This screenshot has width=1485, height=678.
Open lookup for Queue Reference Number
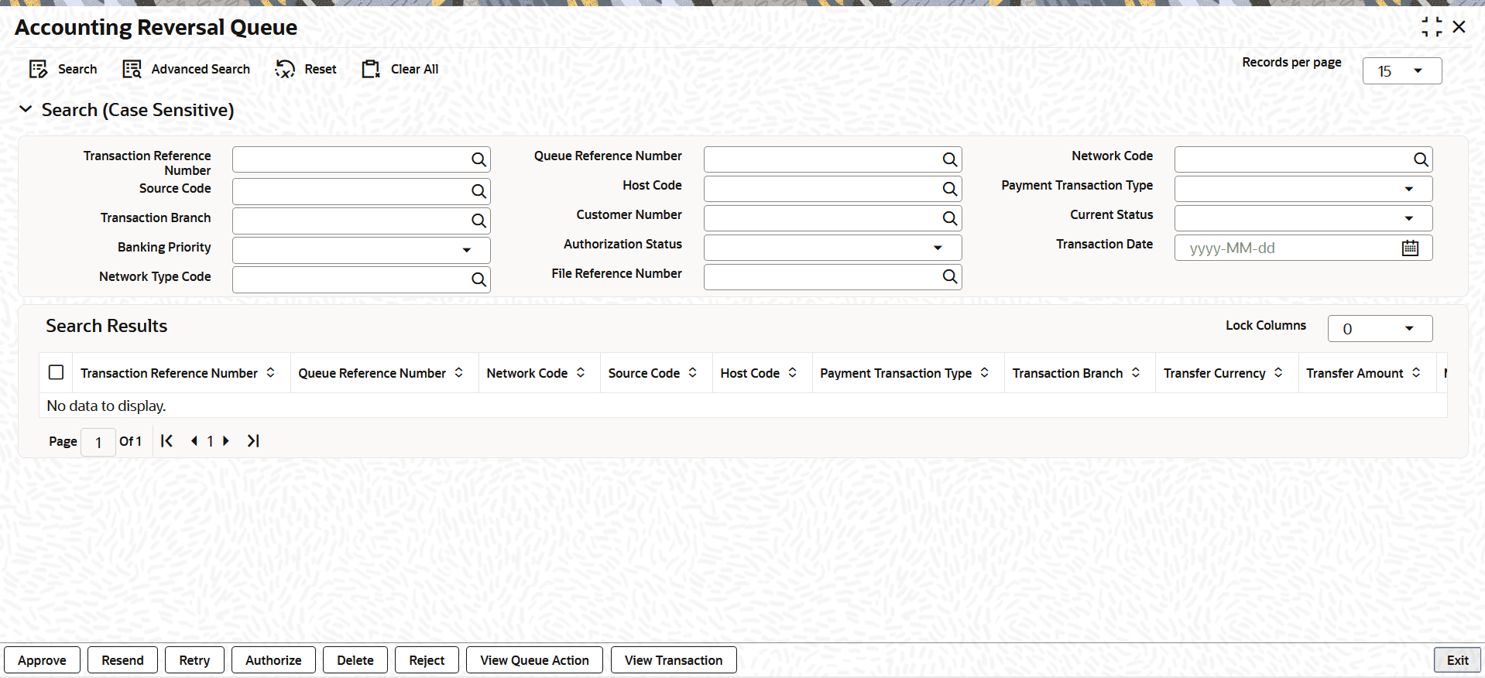point(949,159)
